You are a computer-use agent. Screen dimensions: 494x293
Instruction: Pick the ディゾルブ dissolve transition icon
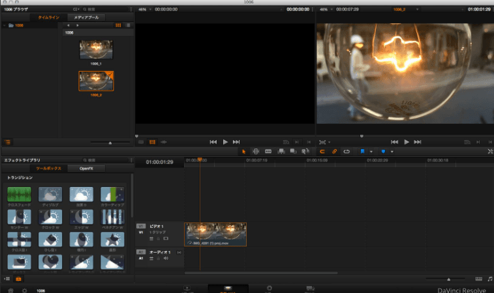click(x=50, y=195)
